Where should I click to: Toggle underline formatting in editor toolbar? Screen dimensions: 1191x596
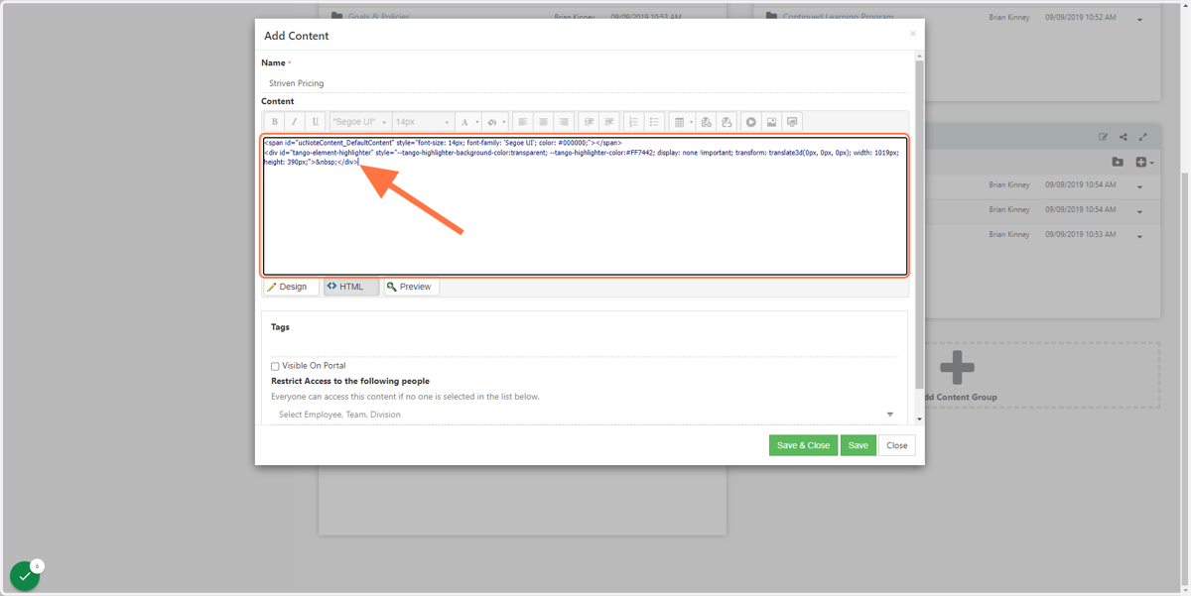coord(316,122)
